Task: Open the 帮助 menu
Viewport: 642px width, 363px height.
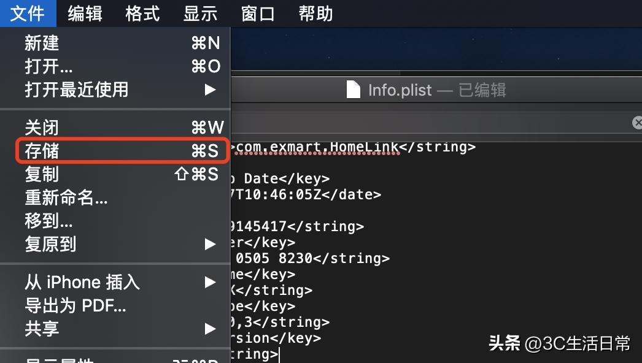Action: coord(315,13)
